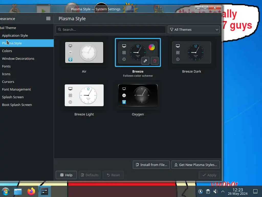This screenshot has width=262, height=197.
Task: Click the Help button
Action: [66, 175]
